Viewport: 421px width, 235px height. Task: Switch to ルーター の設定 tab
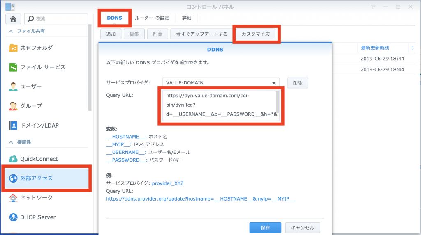[152, 18]
